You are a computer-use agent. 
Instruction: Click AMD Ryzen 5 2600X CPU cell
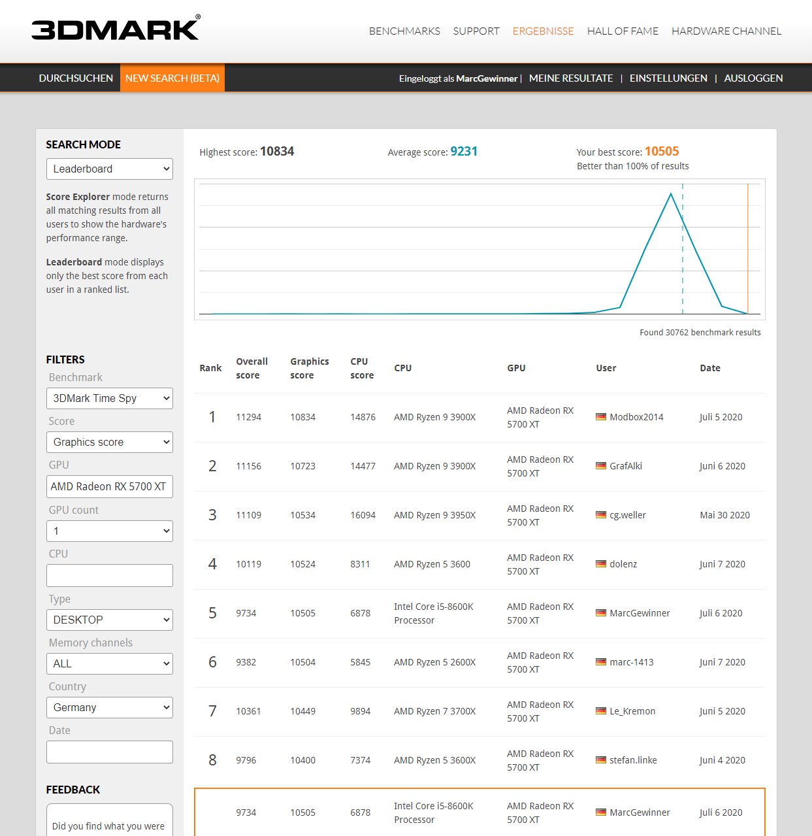pos(434,662)
